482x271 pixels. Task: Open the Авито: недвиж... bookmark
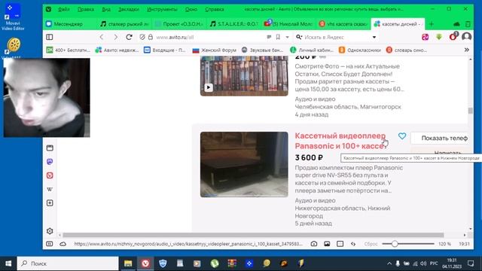click(x=117, y=50)
